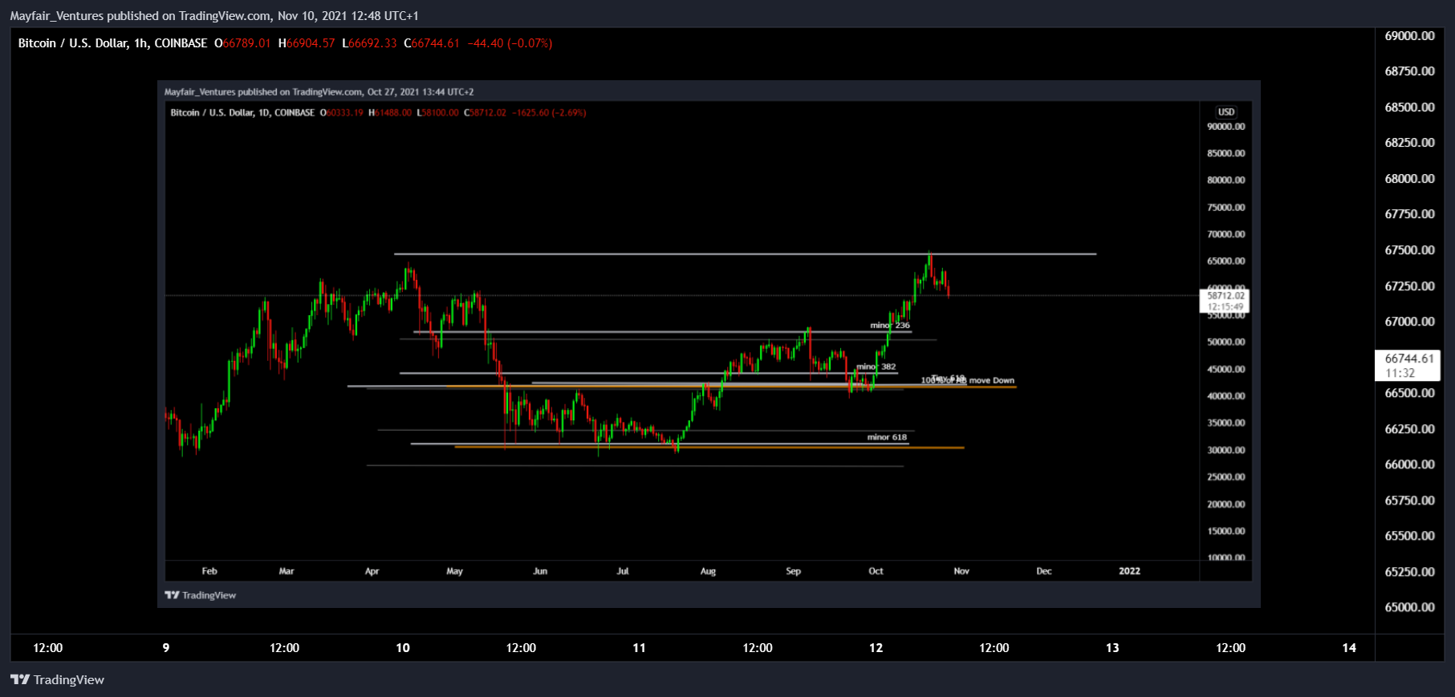Click 69000.00 on the outer price axis

coord(1409,35)
